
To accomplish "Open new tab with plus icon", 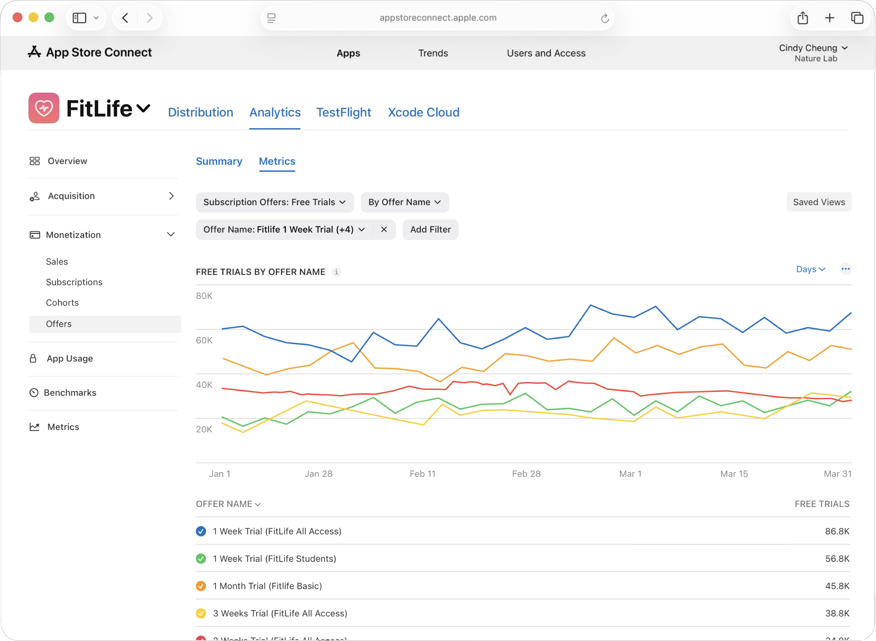I will coord(829,18).
